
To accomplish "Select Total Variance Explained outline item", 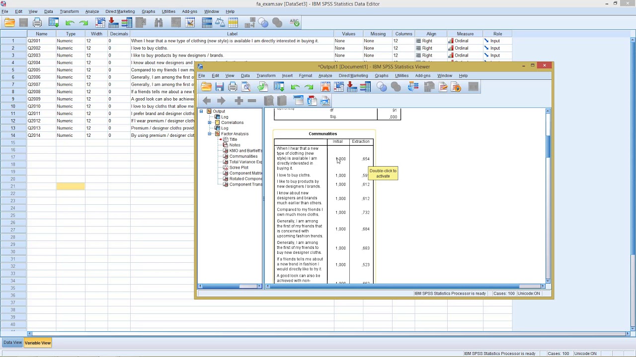I will pos(245,162).
